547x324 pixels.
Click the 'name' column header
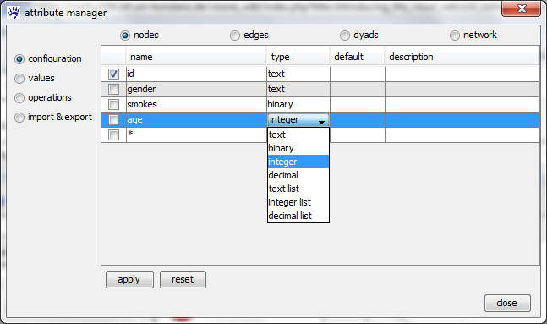196,57
